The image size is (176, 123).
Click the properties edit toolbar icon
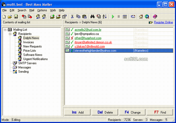[65, 17]
